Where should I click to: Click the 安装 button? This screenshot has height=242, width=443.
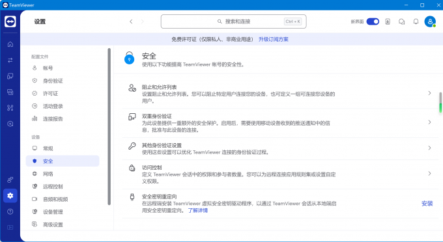pyautogui.click(x=427, y=204)
